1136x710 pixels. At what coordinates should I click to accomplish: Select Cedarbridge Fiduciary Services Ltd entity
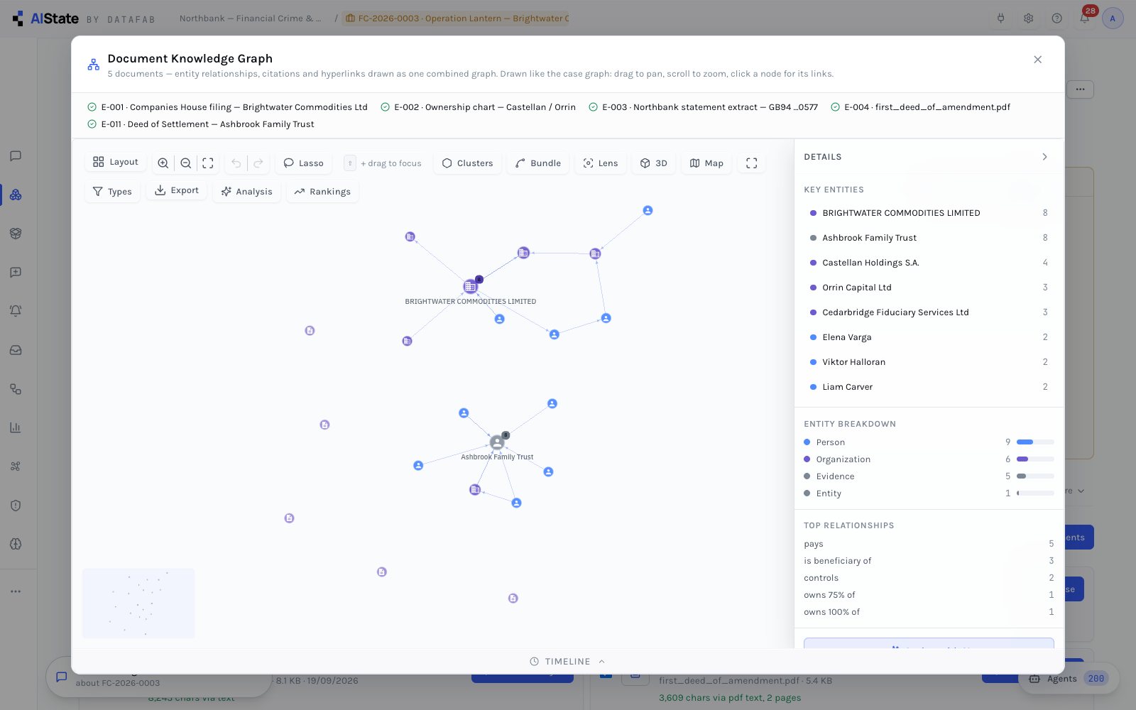tap(929, 312)
